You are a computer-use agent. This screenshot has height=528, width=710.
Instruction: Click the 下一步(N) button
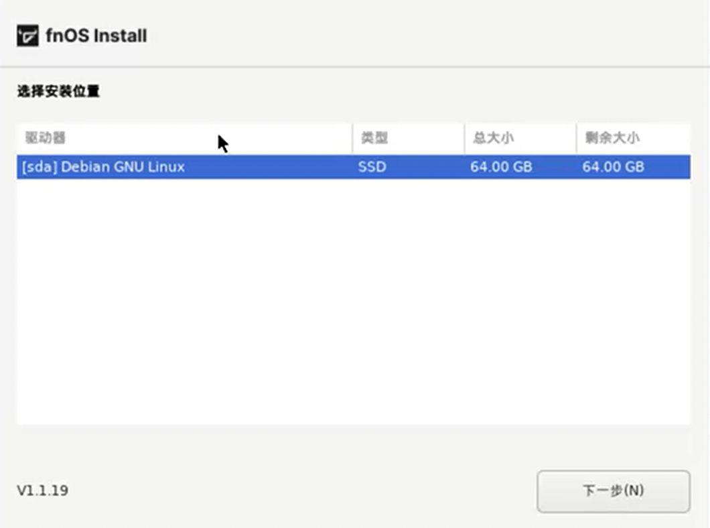tap(614, 491)
